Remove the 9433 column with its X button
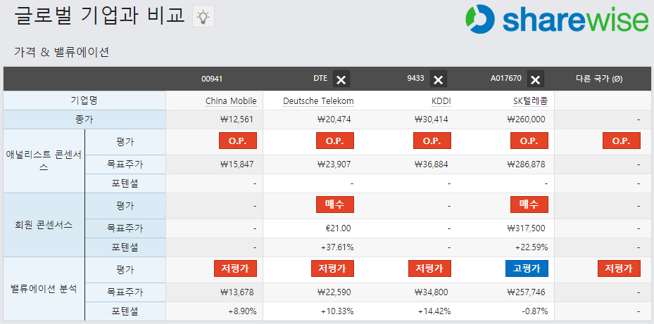Viewport: 654px width, 324px height. (x=439, y=79)
